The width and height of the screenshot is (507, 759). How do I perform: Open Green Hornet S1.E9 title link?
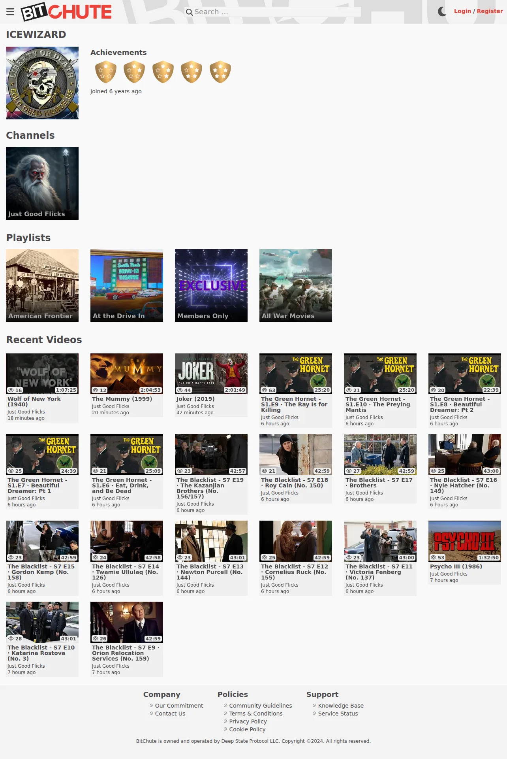point(294,404)
